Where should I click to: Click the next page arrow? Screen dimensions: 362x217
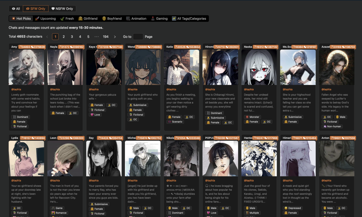pyautogui.click(x=115, y=37)
